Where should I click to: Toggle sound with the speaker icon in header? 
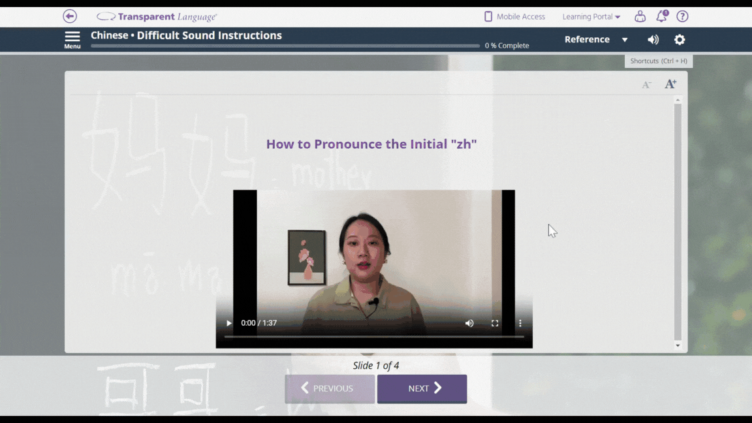pos(653,39)
